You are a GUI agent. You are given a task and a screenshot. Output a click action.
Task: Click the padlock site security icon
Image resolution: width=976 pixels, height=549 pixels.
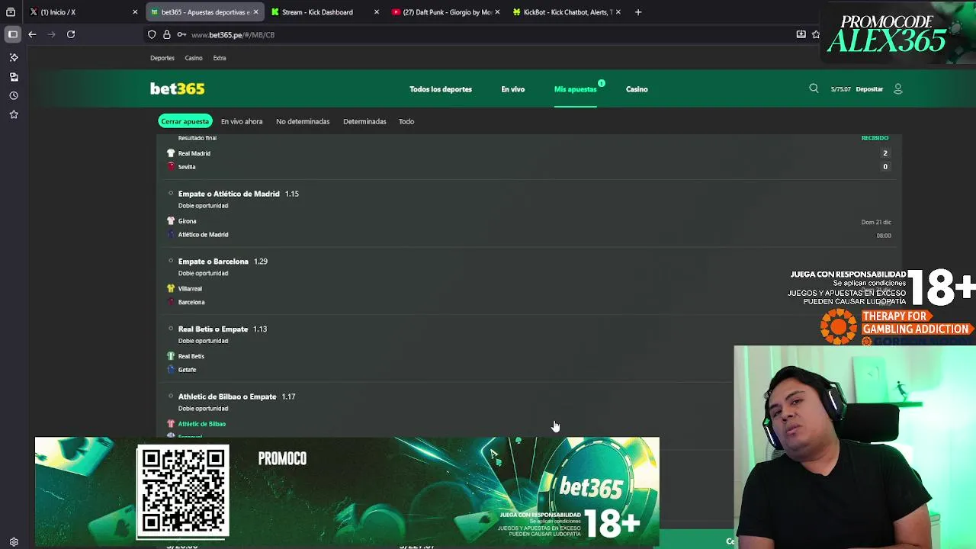click(x=166, y=34)
